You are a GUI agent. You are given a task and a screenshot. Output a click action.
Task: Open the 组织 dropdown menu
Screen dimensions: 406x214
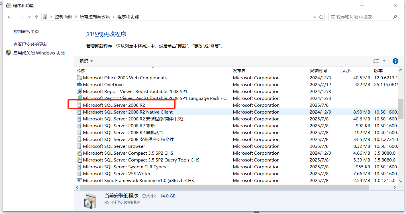(86, 61)
